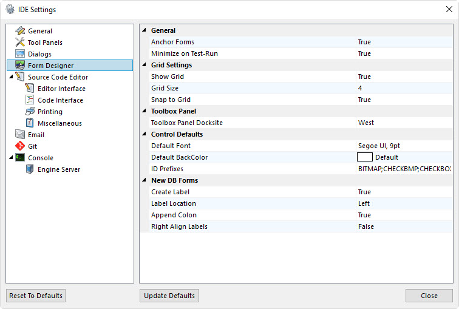Click the Source Code Editor notepad icon
This screenshot has height=309, width=459.
20,76
